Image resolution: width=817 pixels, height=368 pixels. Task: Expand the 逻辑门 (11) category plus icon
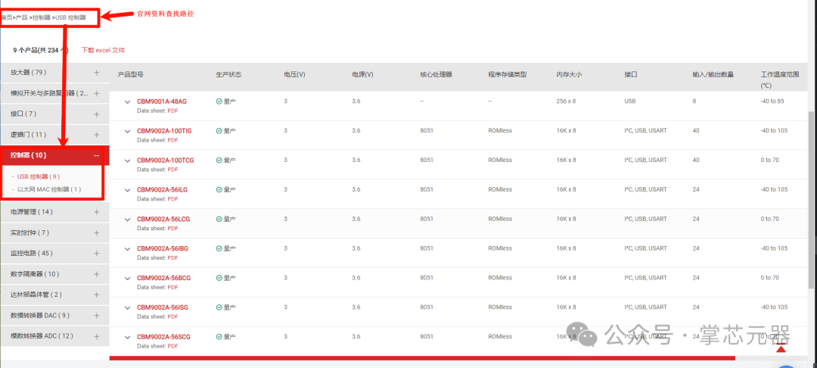tap(96, 135)
